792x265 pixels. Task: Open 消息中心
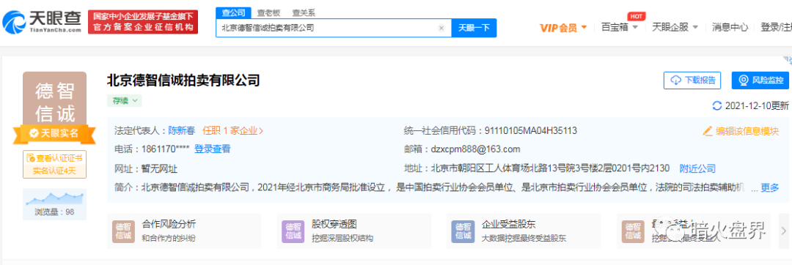(730, 27)
